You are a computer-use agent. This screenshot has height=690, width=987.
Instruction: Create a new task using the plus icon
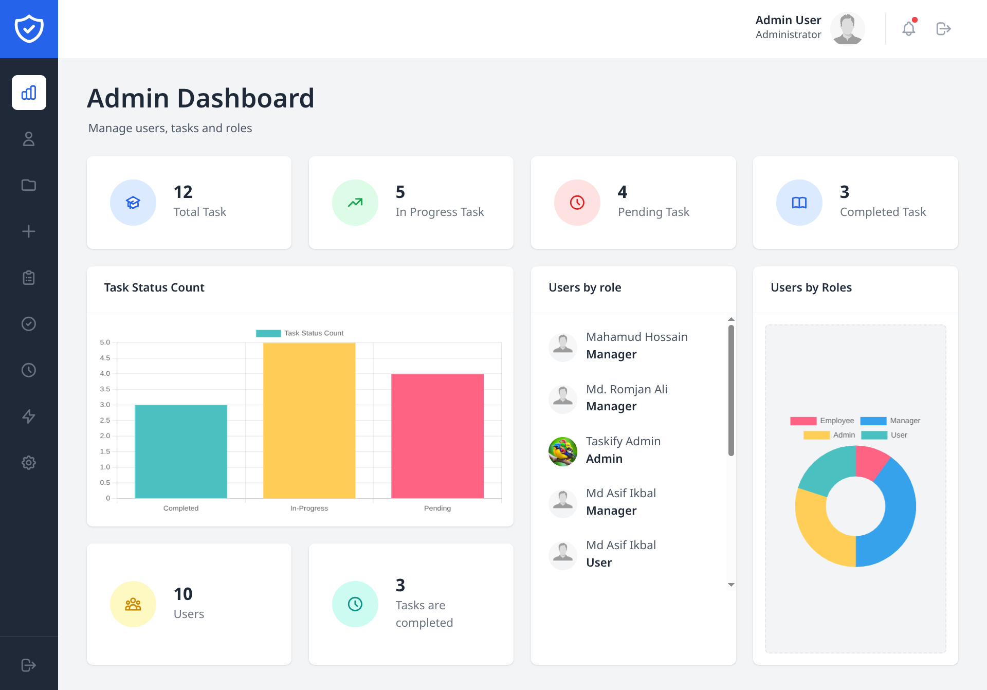tap(29, 231)
